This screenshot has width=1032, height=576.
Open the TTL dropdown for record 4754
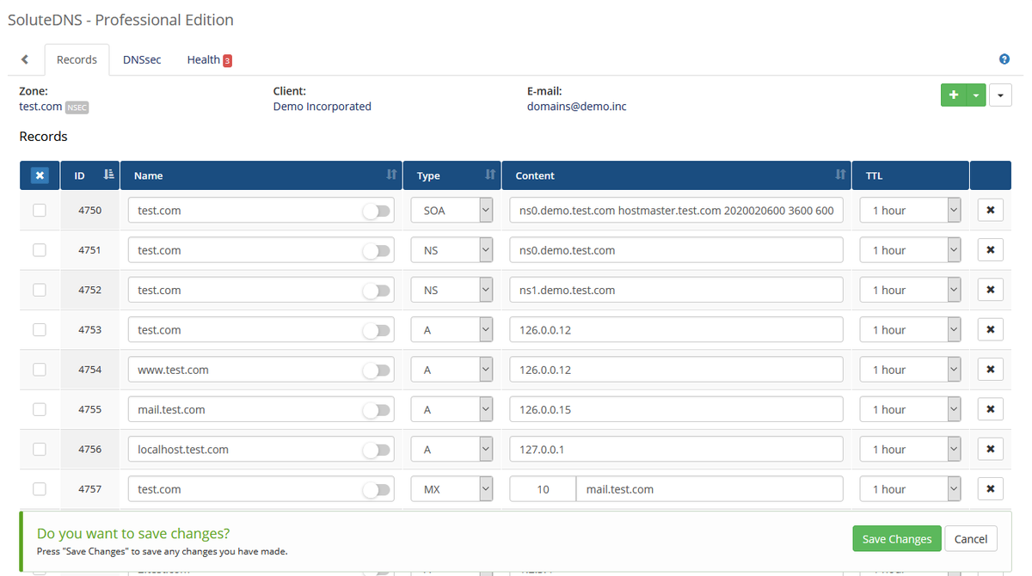tap(910, 369)
